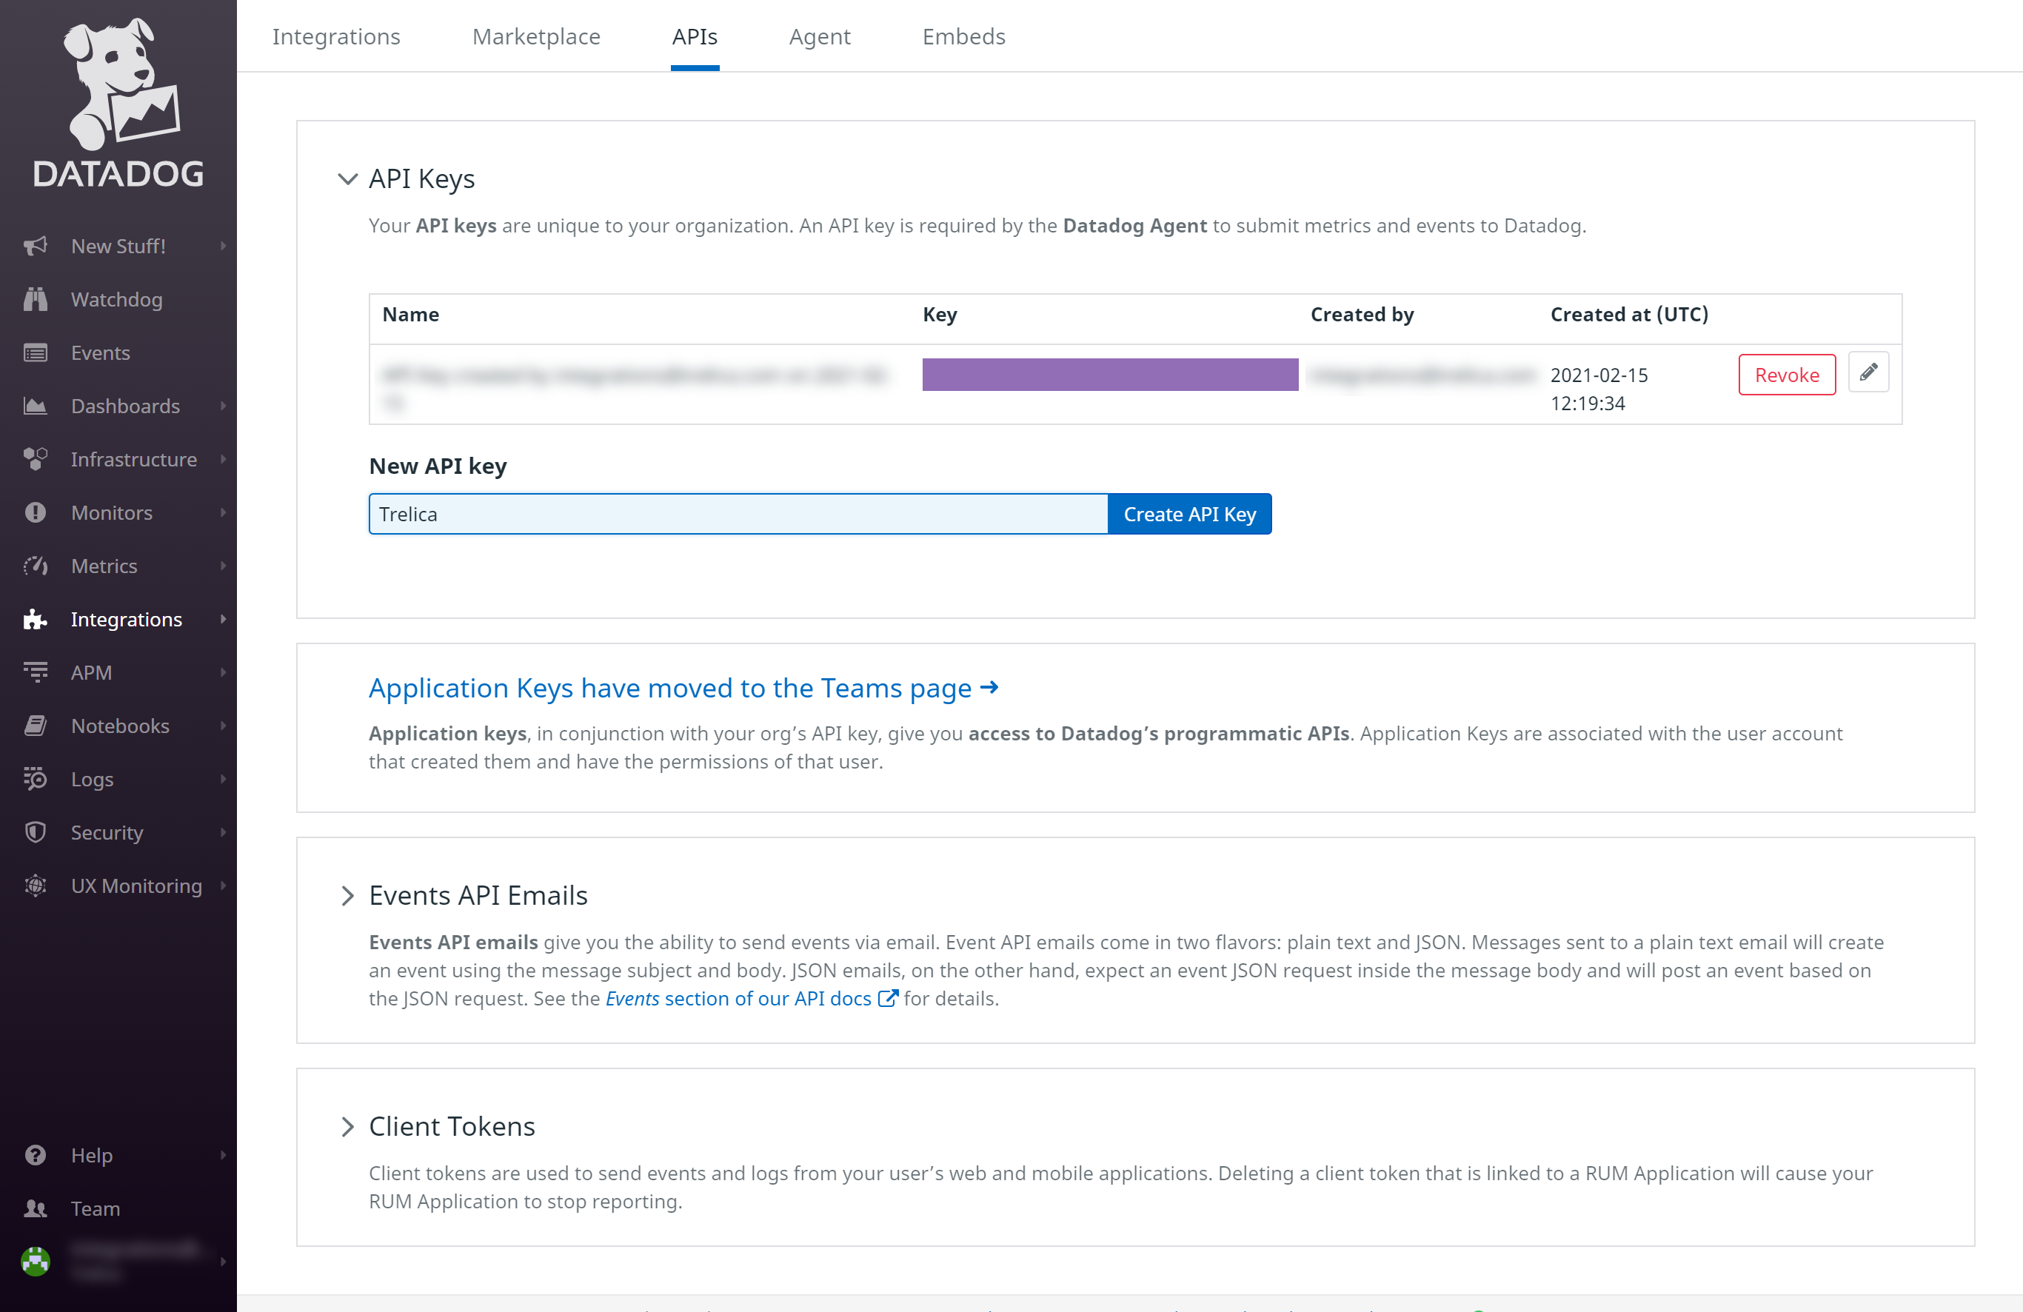Click the Monitors alert icon
The height and width of the screenshot is (1312, 2023).
(35, 512)
